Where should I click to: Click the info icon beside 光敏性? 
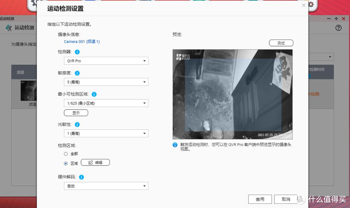click(x=77, y=124)
